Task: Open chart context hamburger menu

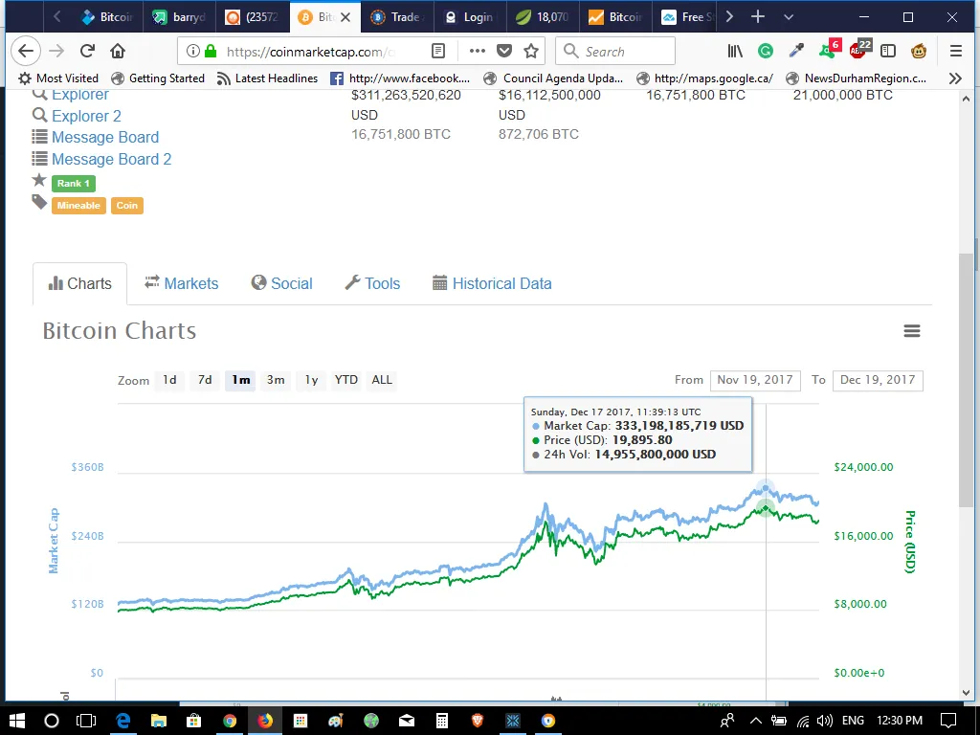Action: (x=912, y=330)
